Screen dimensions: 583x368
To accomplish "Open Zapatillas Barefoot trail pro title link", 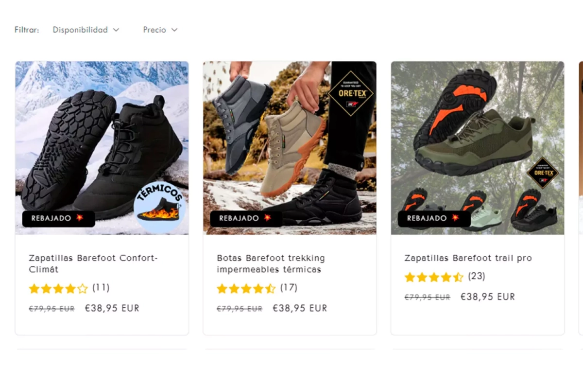I will (x=468, y=258).
